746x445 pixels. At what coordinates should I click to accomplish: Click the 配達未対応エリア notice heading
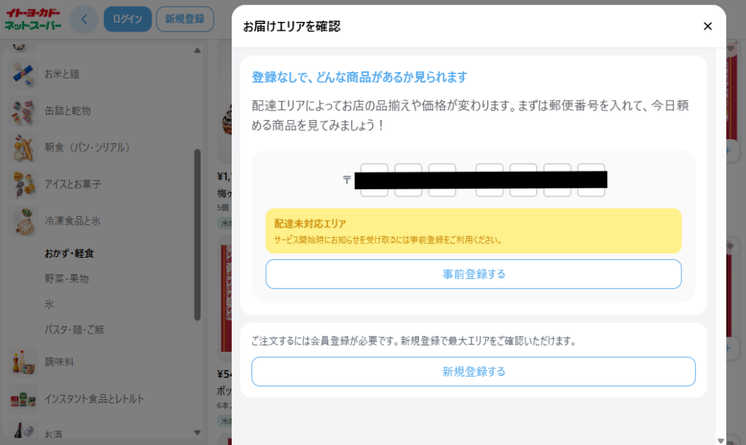(x=310, y=224)
